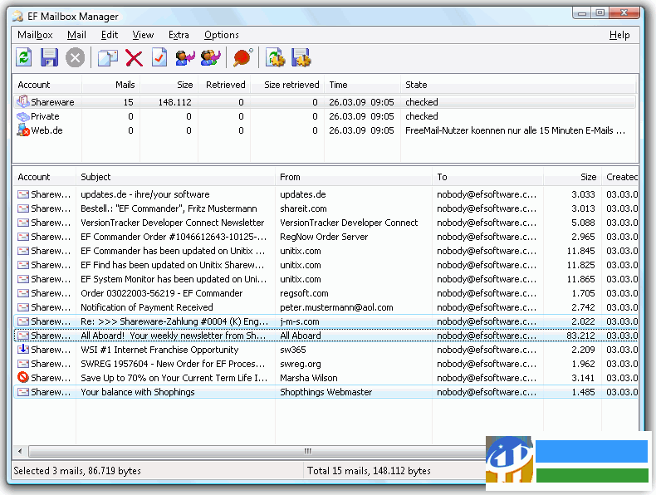The width and height of the screenshot is (656, 495).
Task: Sort accounts by Retrieved column header
Action: click(x=224, y=85)
